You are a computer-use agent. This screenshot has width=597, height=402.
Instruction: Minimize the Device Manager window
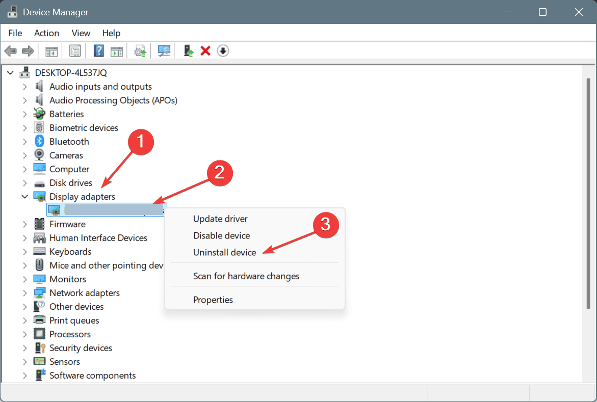(507, 12)
